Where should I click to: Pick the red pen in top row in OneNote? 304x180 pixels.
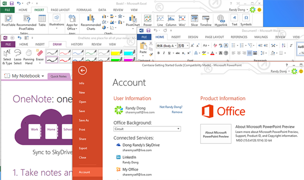tap(65, 52)
